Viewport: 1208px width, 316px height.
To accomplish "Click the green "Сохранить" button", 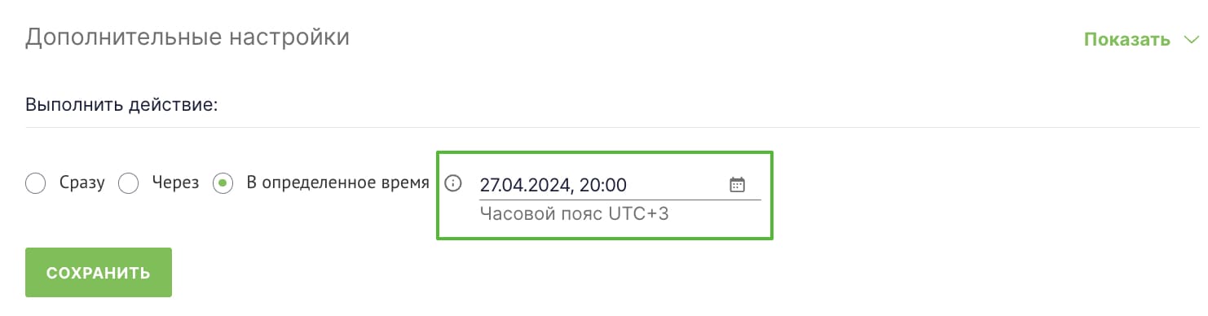I will click(99, 273).
